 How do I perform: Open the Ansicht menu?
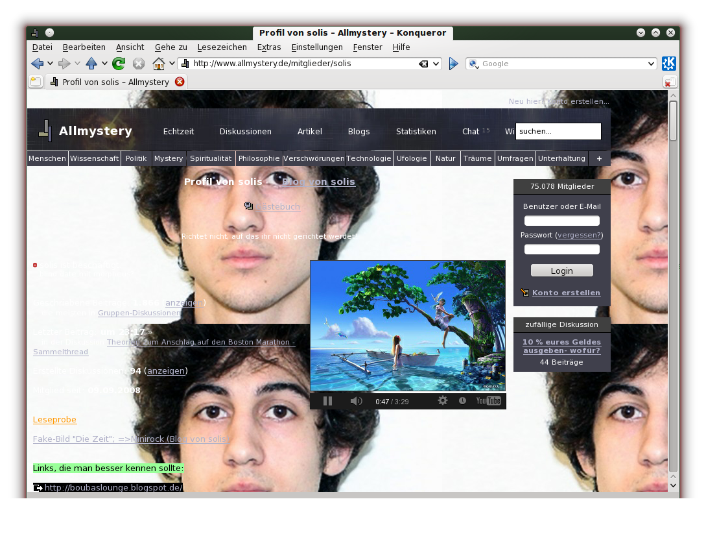130,47
